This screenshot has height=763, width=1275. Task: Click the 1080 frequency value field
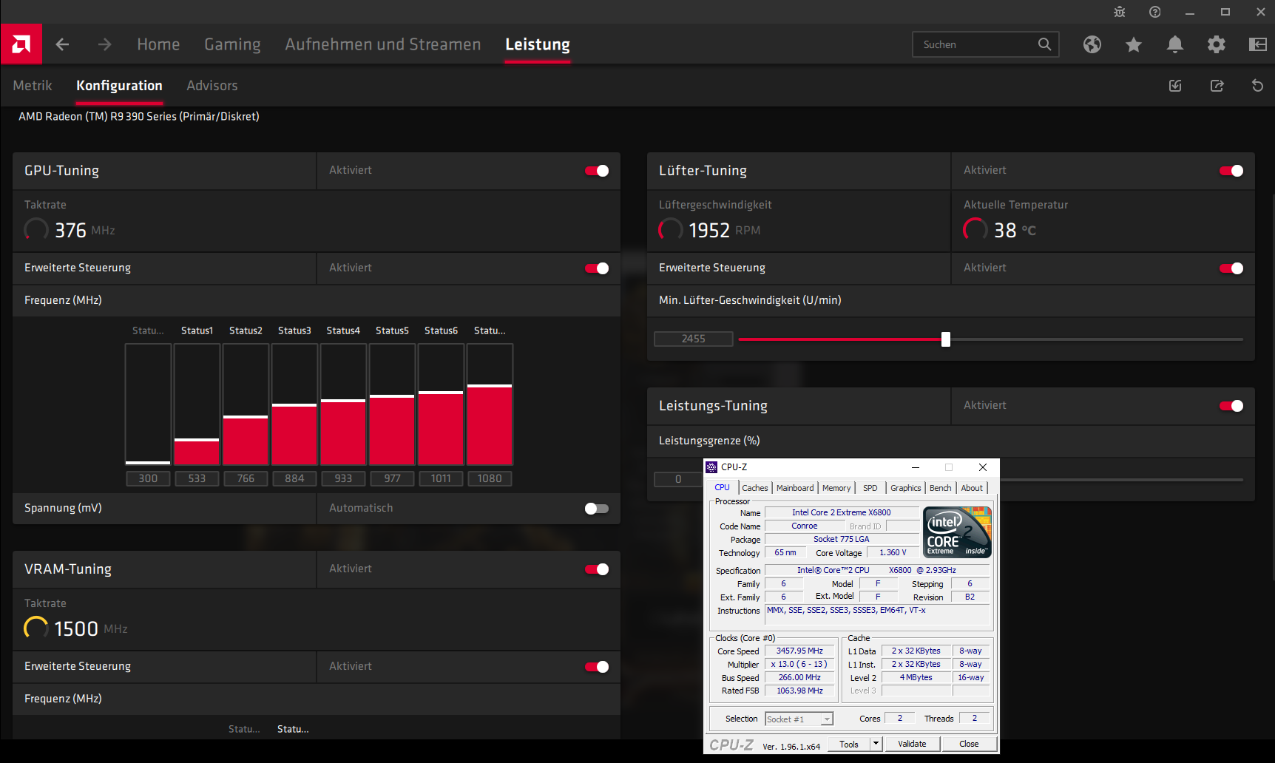click(490, 478)
